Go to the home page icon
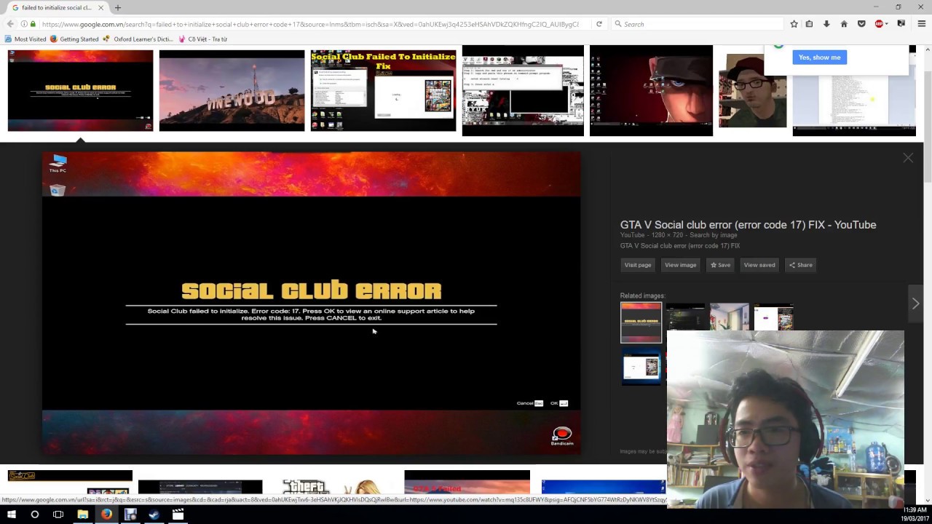Screen dimensions: 932x524 pos(844,24)
